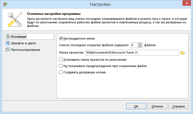Click the wrench and screwdriver settings image
Viewport: 193px width, 114px height.
15,20
